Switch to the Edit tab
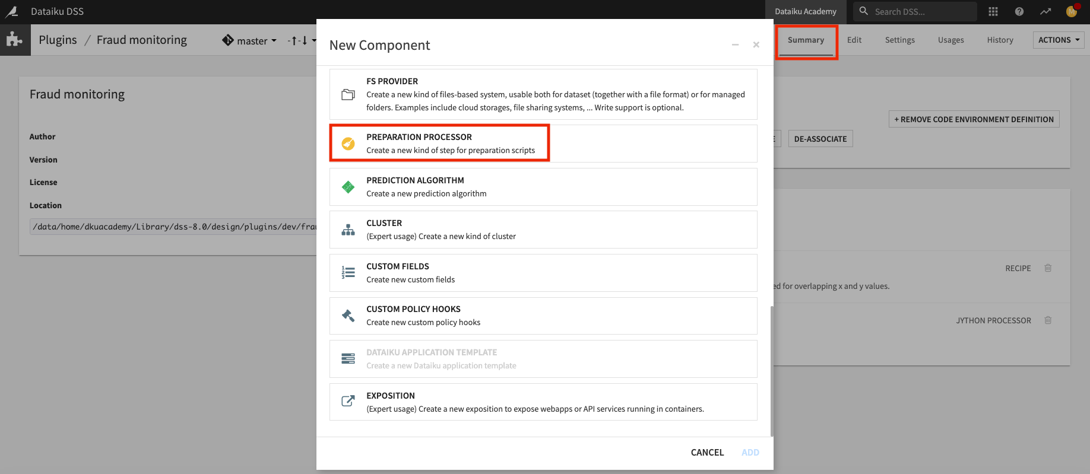Viewport: 1090px width, 474px height. tap(854, 40)
